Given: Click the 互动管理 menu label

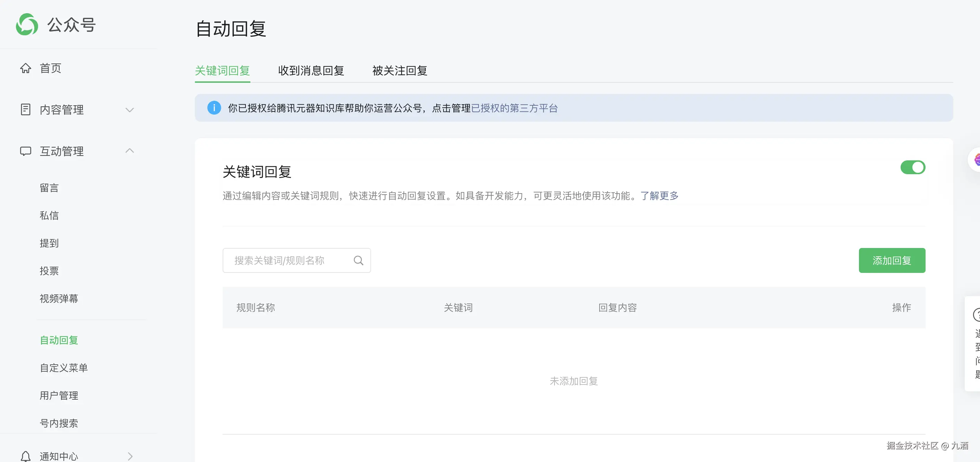Looking at the screenshot, I should 62,151.
